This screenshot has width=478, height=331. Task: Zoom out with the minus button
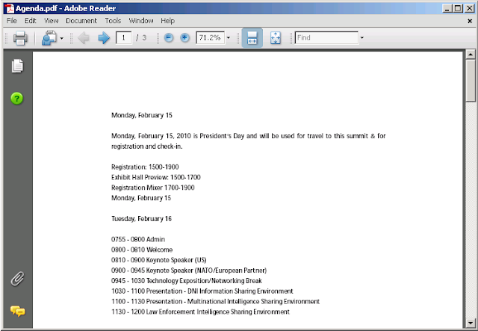(169, 38)
